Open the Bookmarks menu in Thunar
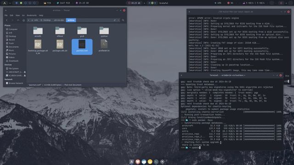The image size is (294, 165). (32, 15)
